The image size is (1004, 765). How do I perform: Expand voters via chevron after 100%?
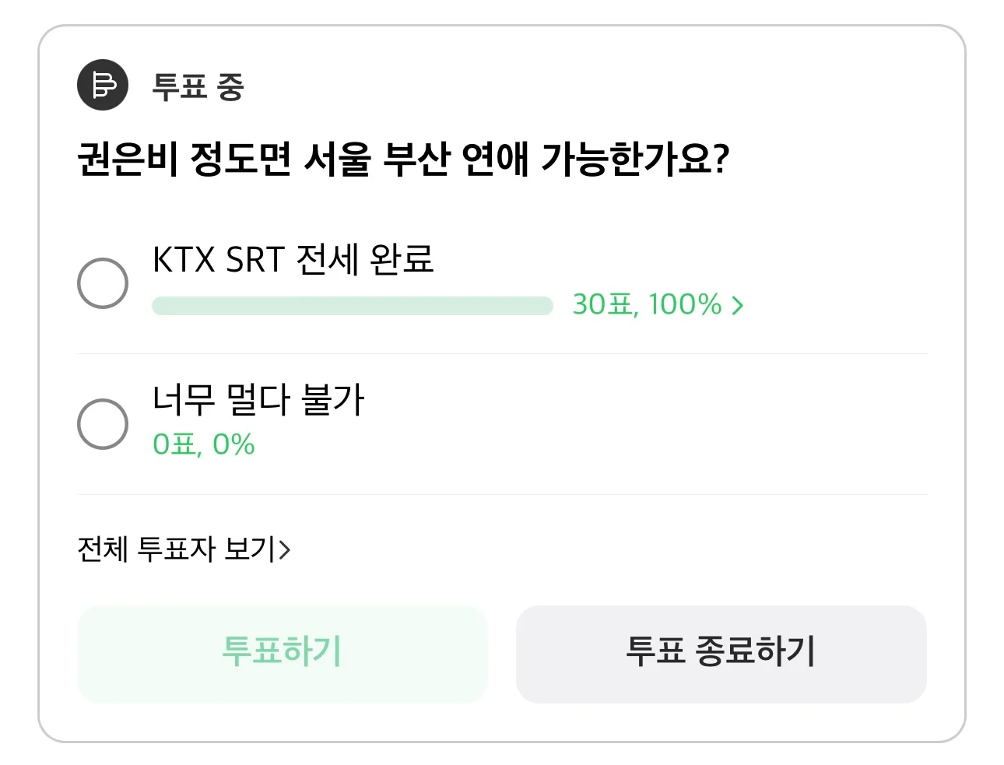738,305
